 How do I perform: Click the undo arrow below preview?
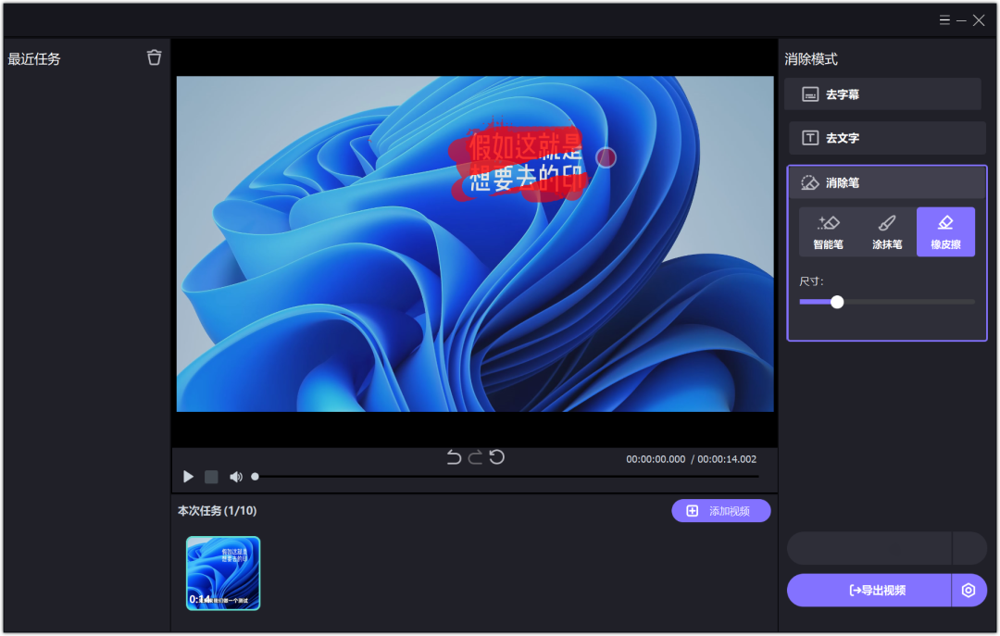tap(454, 456)
